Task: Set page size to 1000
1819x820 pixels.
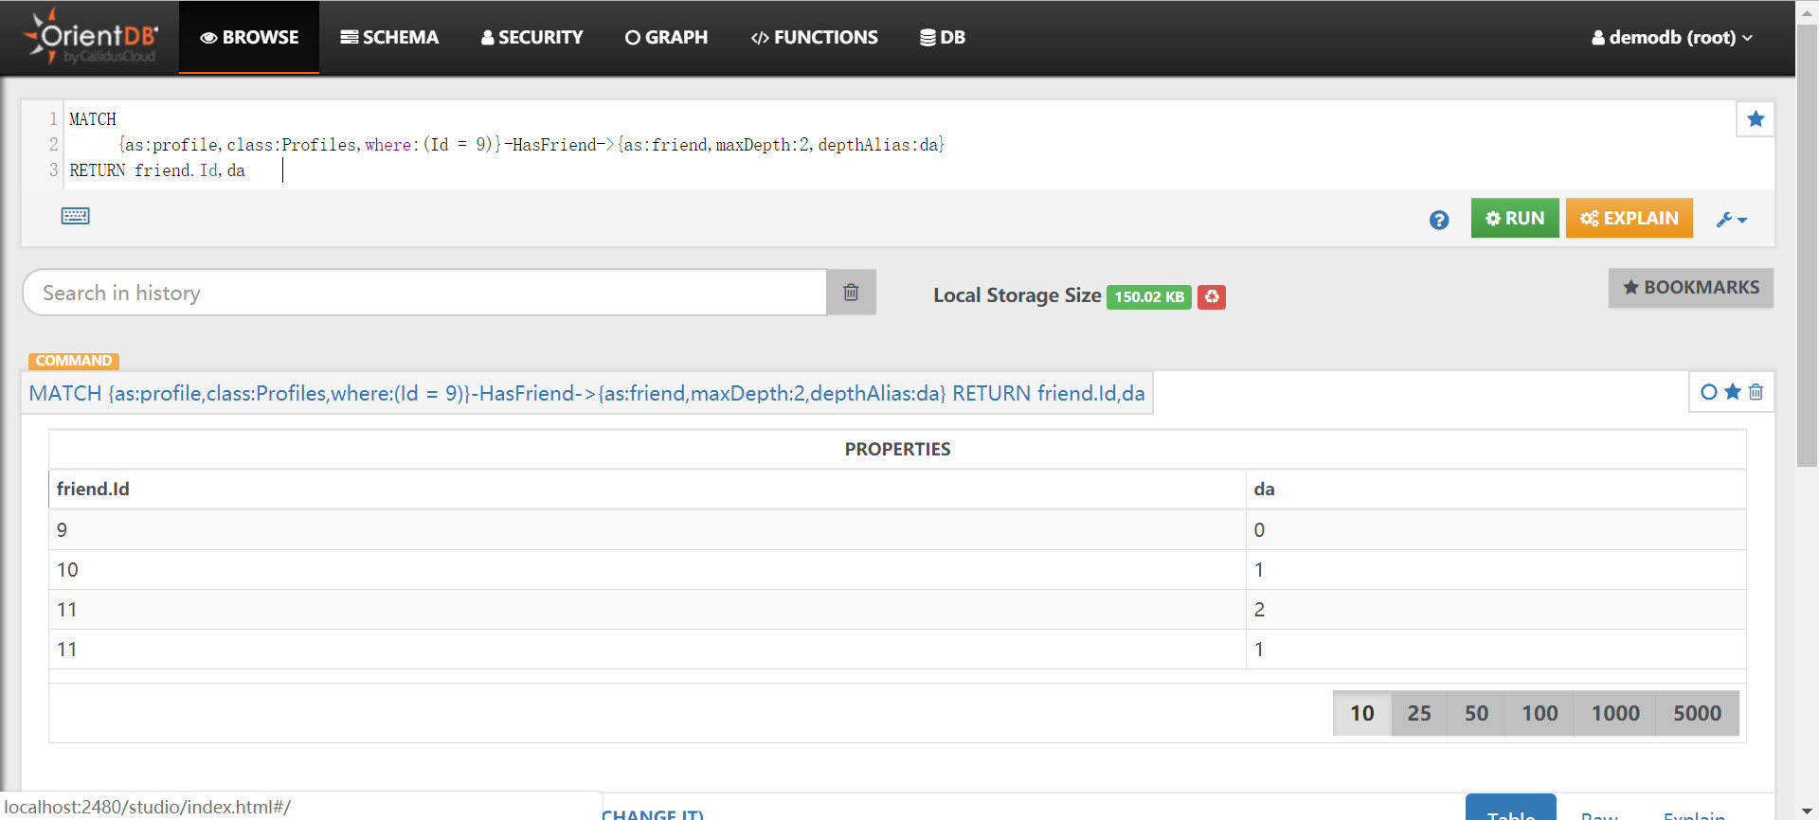Action: pos(1615,713)
